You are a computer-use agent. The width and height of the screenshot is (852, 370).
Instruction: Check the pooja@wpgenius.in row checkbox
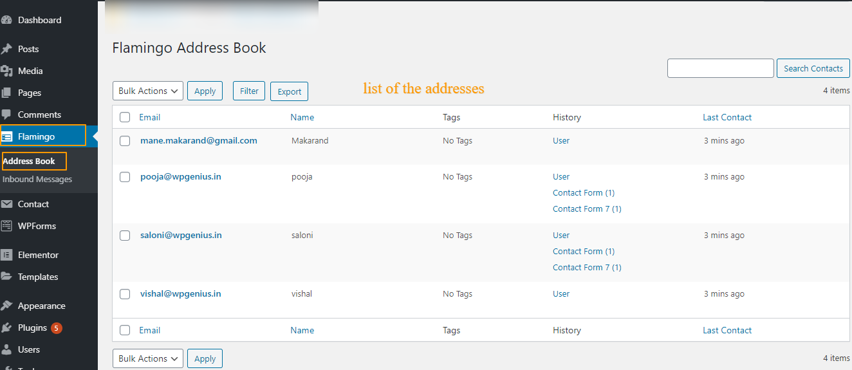tap(125, 177)
